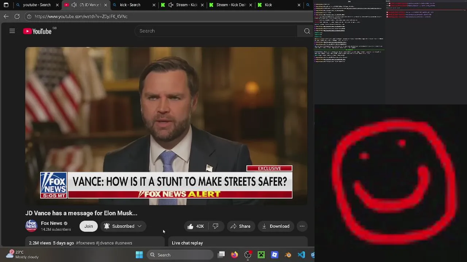The height and width of the screenshot is (262, 467).
Task: Open the three-dot more actions menu
Action: tap(302, 226)
